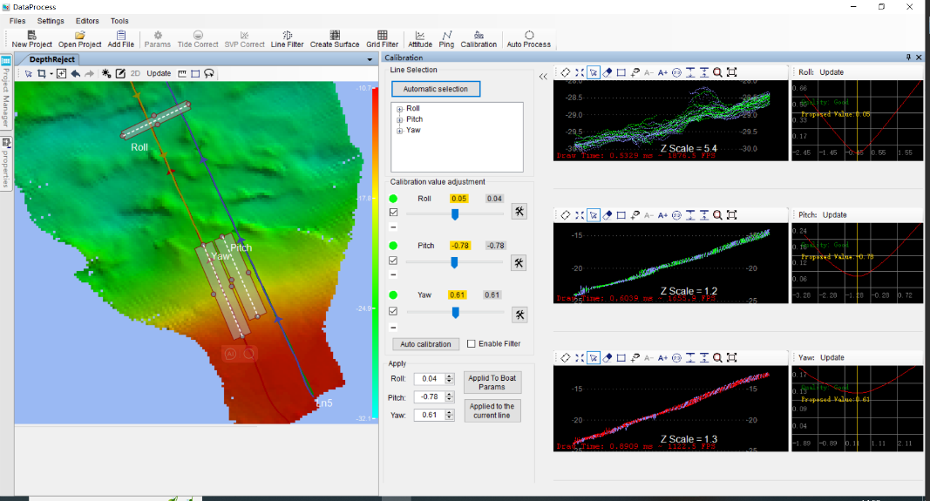The image size is (930, 501).
Task: Collapse the line selection panel with double chevron
Action: pos(543,77)
